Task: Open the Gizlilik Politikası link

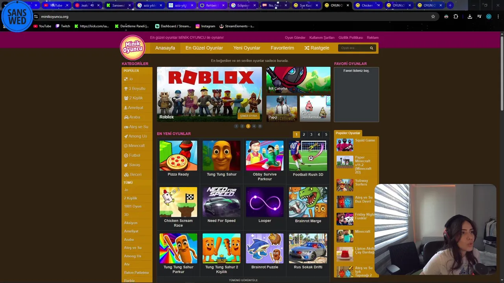Action: (x=351, y=38)
